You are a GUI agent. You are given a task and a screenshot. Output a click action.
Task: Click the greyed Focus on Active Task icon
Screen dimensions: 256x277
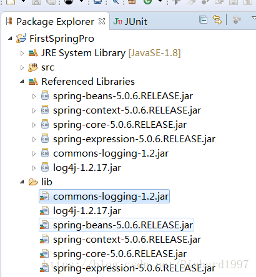click(237, 20)
